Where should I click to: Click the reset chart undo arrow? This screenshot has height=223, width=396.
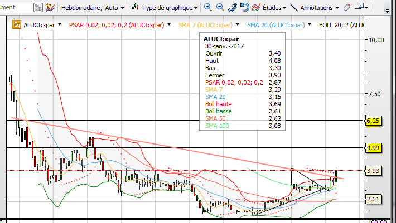(244, 8)
